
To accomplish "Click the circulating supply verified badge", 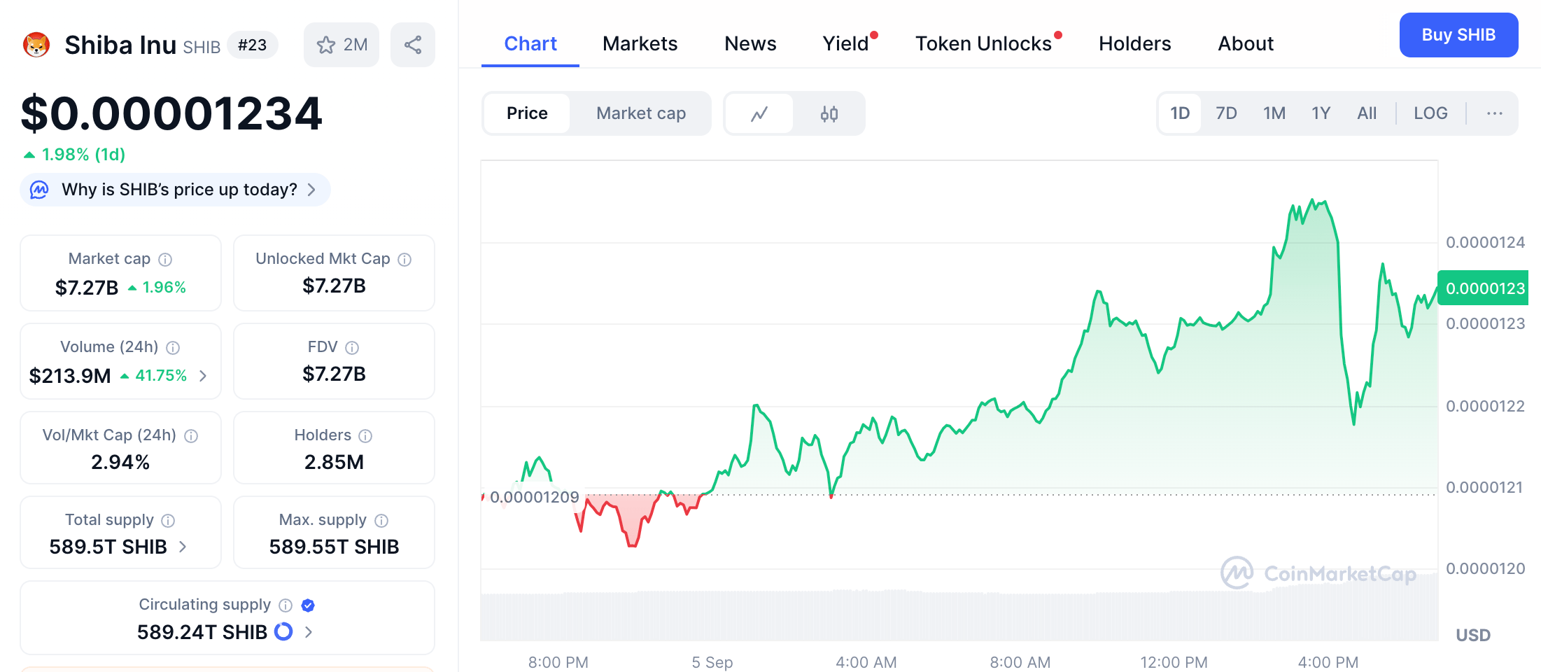I will (x=308, y=605).
